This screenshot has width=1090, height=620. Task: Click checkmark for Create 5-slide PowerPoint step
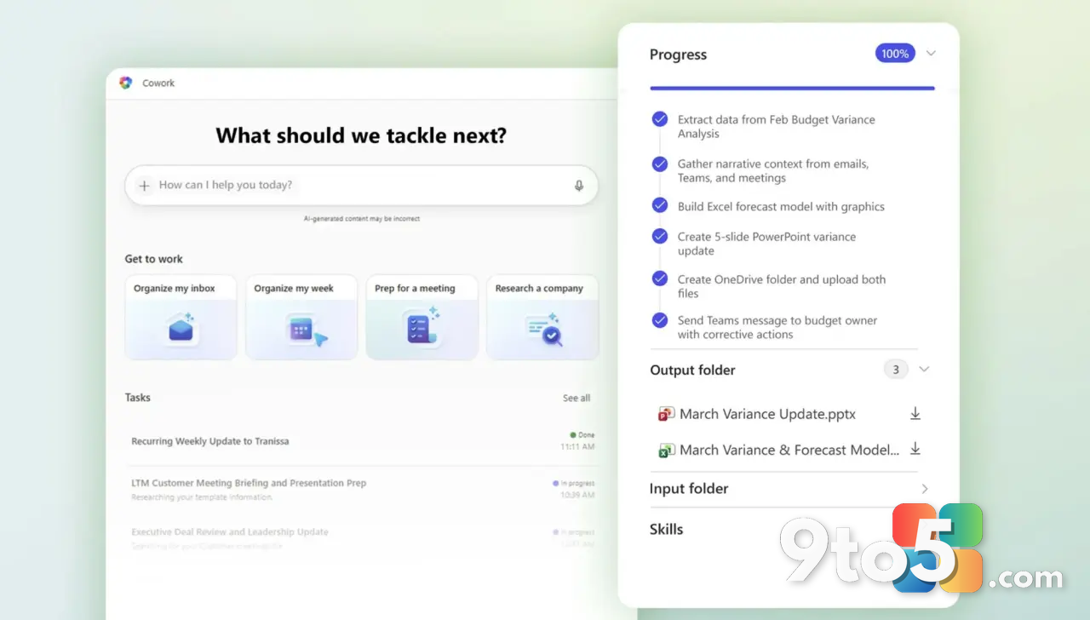point(660,236)
